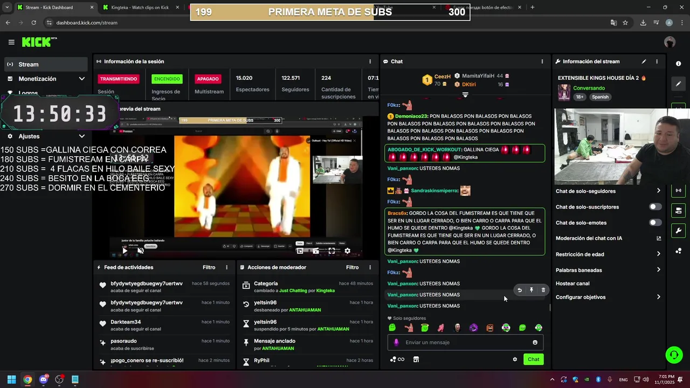The width and height of the screenshot is (690, 388).
Task: Click the info icon in the right rail
Action: 678,64
